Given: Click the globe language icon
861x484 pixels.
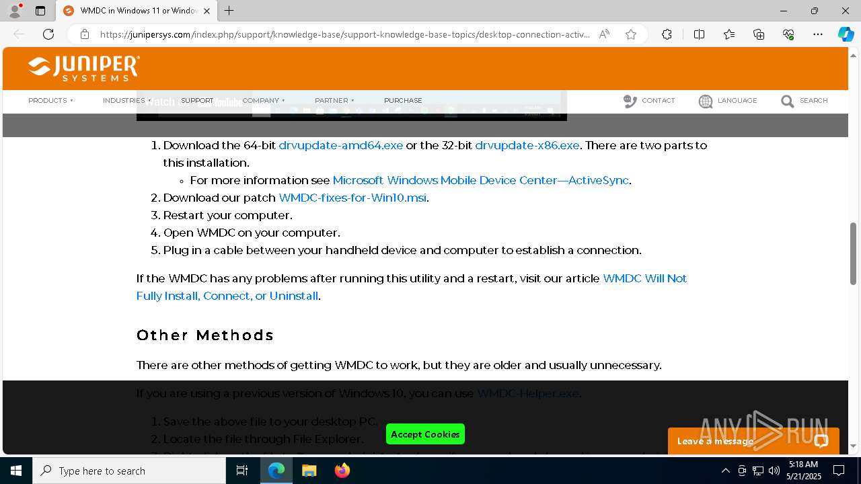Looking at the screenshot, I should click(706, 102).
